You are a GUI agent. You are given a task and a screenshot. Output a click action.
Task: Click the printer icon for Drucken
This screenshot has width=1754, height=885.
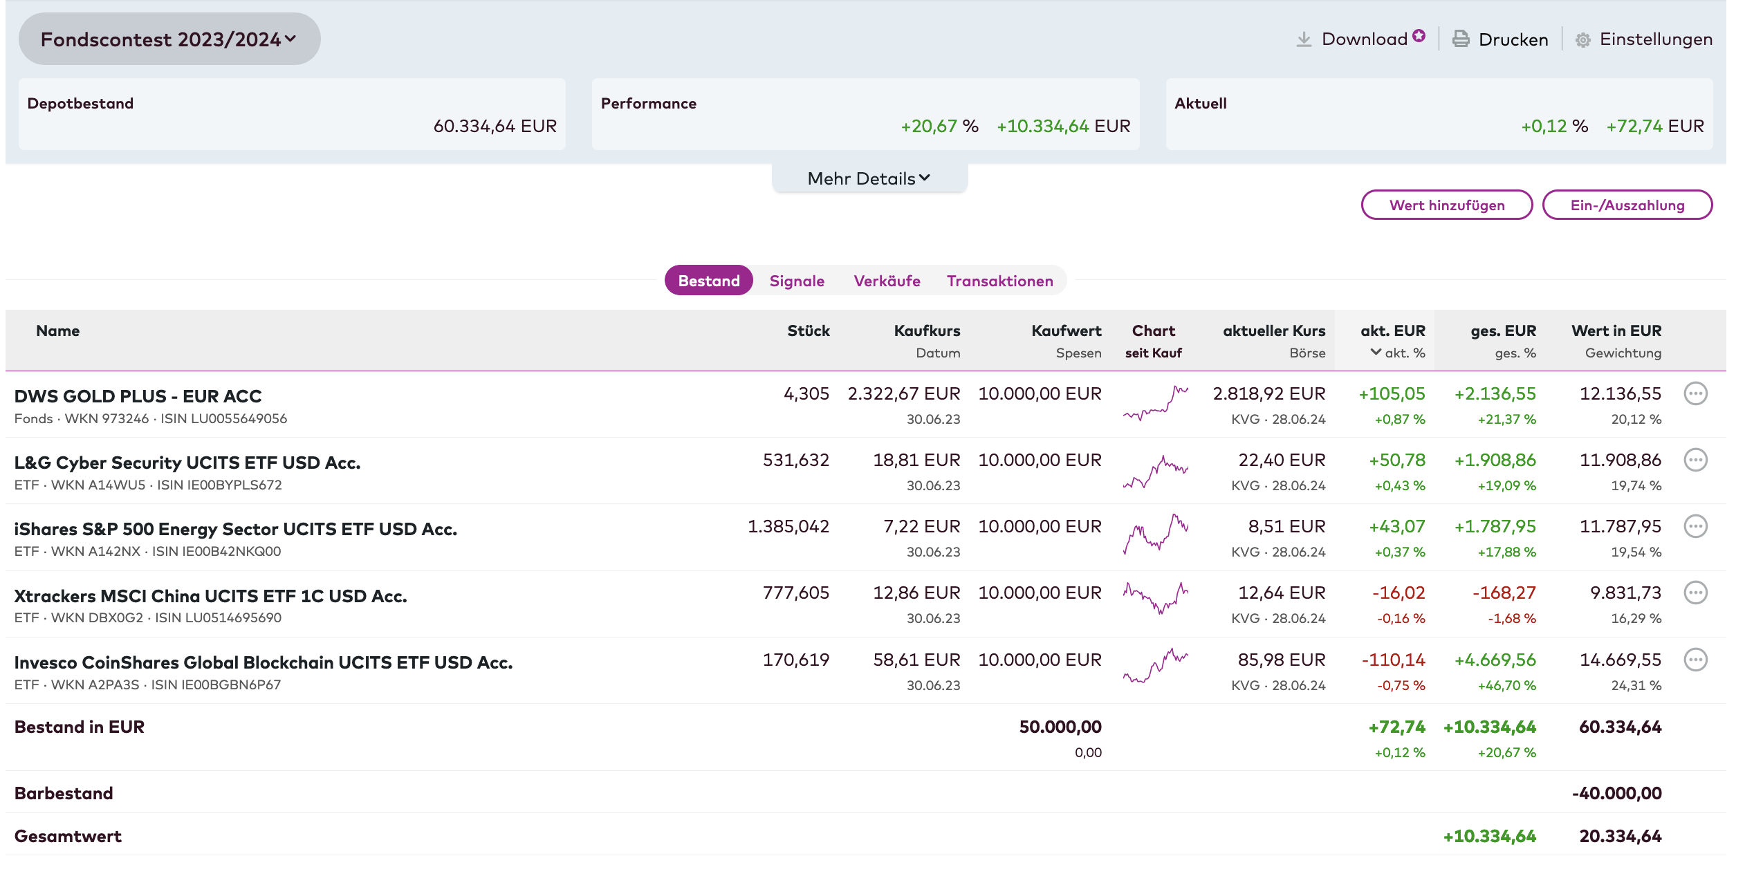(x=1460, y=39)
